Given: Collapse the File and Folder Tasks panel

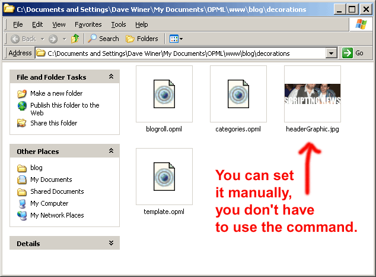Looking at the screenshot, I should [x=111, y=77].
